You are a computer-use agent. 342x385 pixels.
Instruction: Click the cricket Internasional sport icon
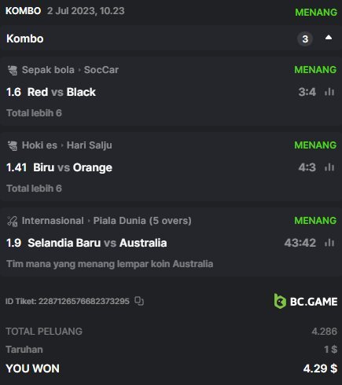point(13,221)
